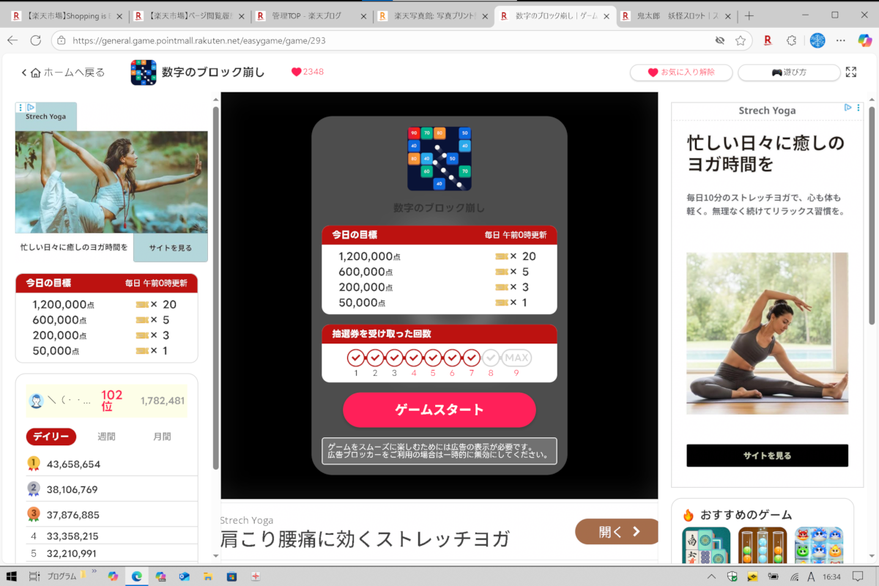
Task: Open the AdChoices icon on right ad
Action: 848,108
